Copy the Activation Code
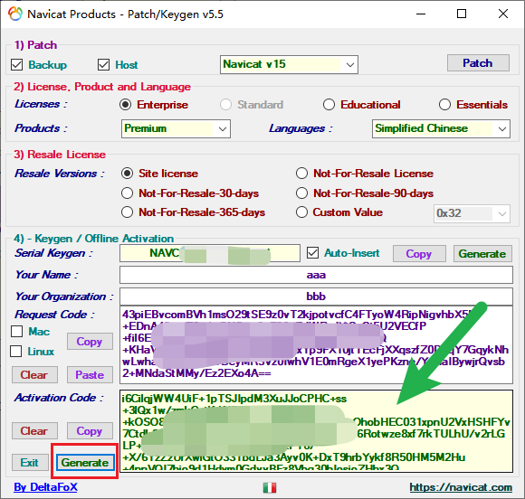This screenshot has width=525, height=499. tap(90, 431)
